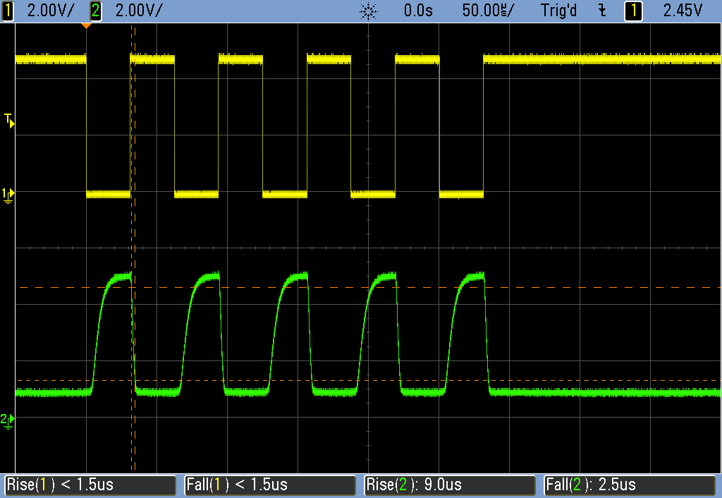This screenshot has height=498, width=722.
Task: Select the Fall(1) measurement softkey
Action: tap(270, 485)
